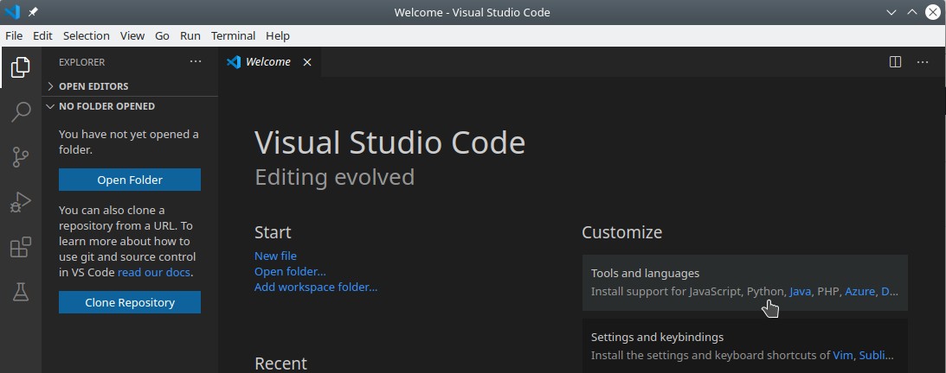Click the Vim link in Settings and keybindings
The image size is (946, 373).
[x=843, y=355]
